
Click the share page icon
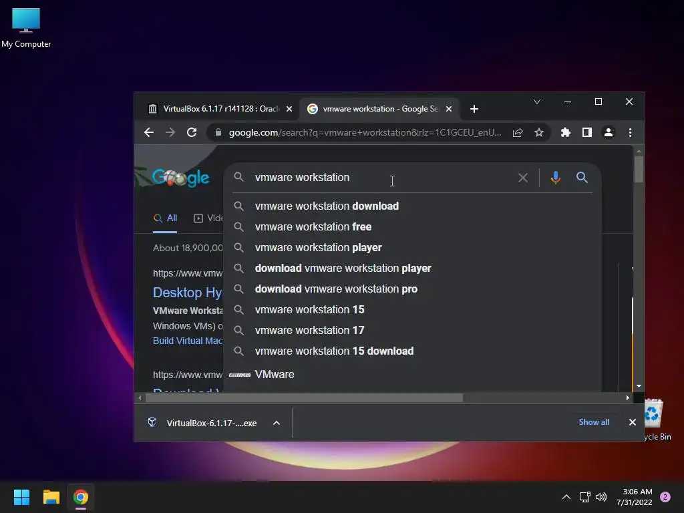(518, 133)
